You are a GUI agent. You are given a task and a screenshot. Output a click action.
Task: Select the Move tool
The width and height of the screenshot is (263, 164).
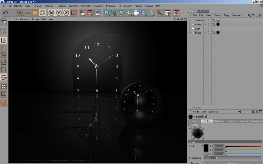(x=28, y=13)
